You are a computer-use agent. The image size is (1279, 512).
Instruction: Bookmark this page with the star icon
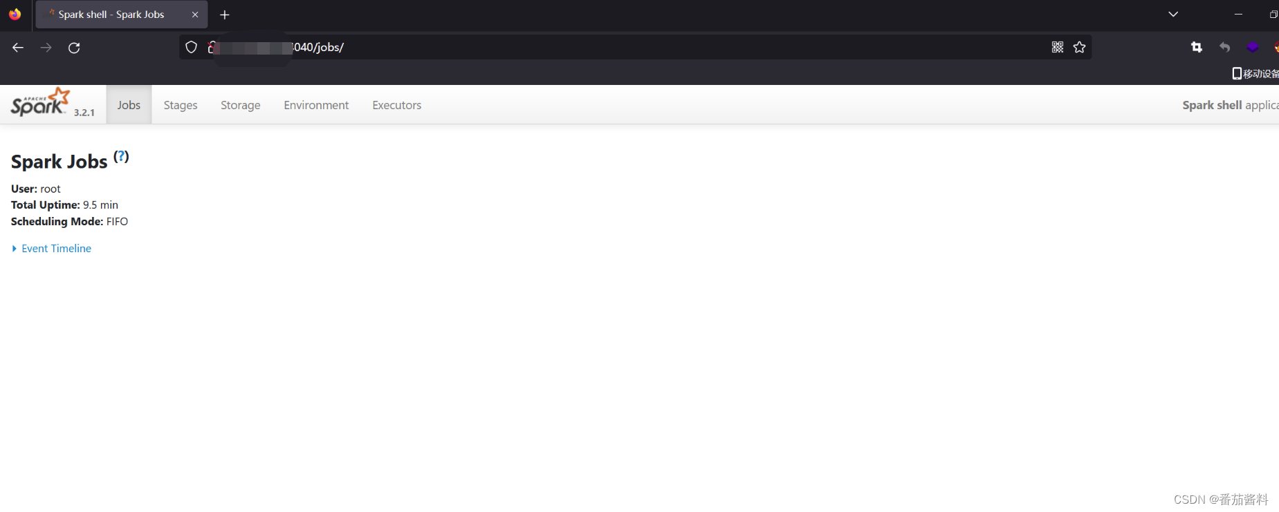(x=1079, y=47)
